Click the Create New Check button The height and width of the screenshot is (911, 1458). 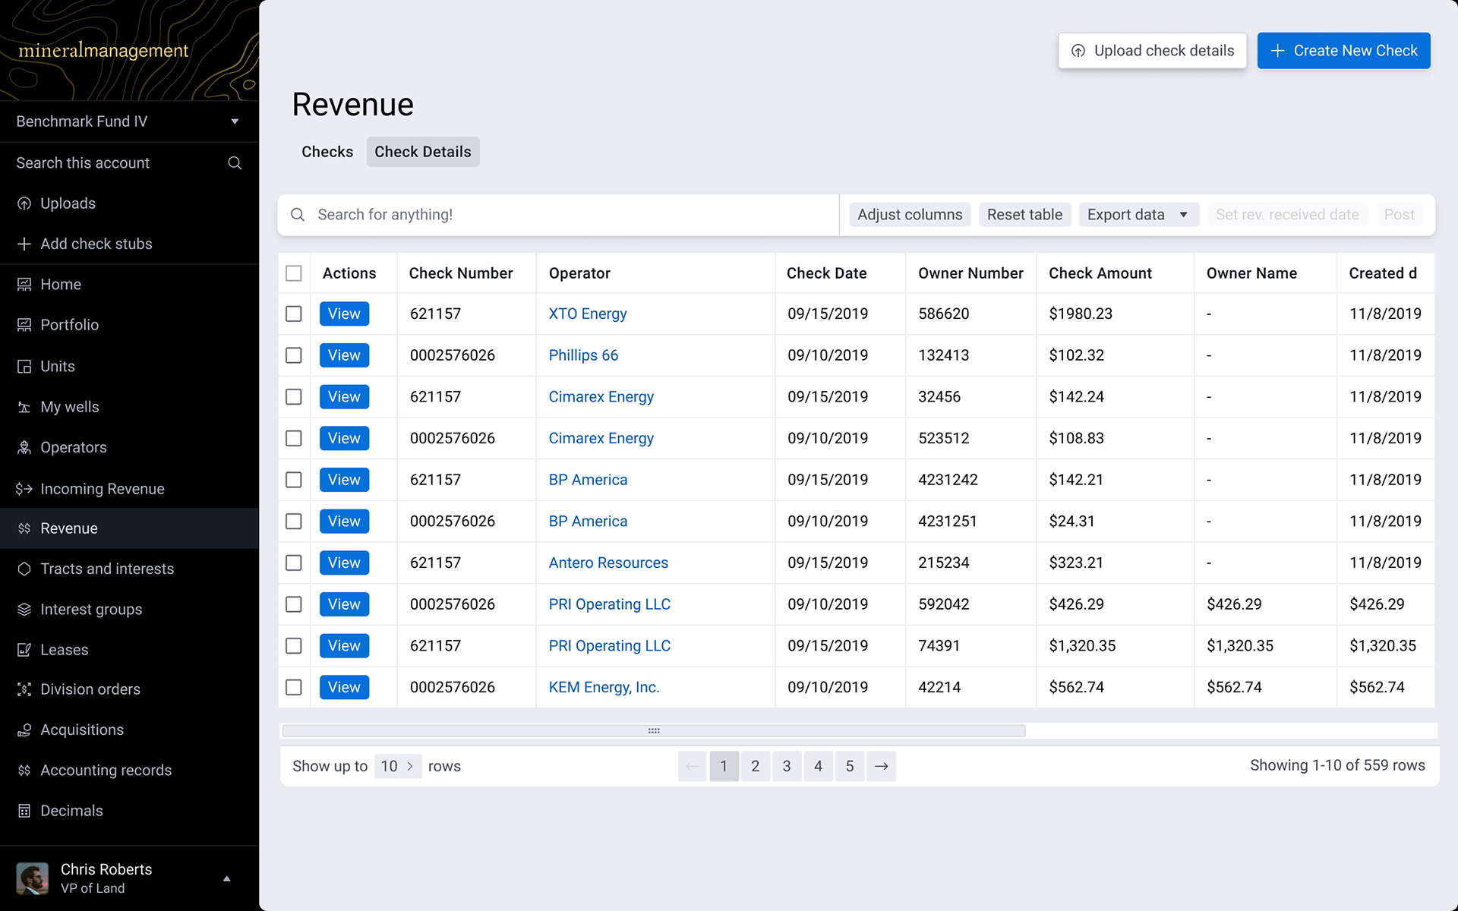coord(1343,51)
